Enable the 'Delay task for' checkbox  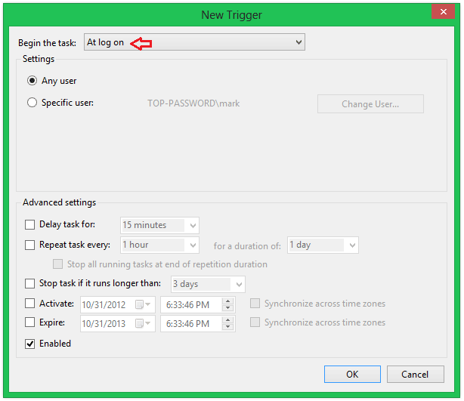coord(30,225)
